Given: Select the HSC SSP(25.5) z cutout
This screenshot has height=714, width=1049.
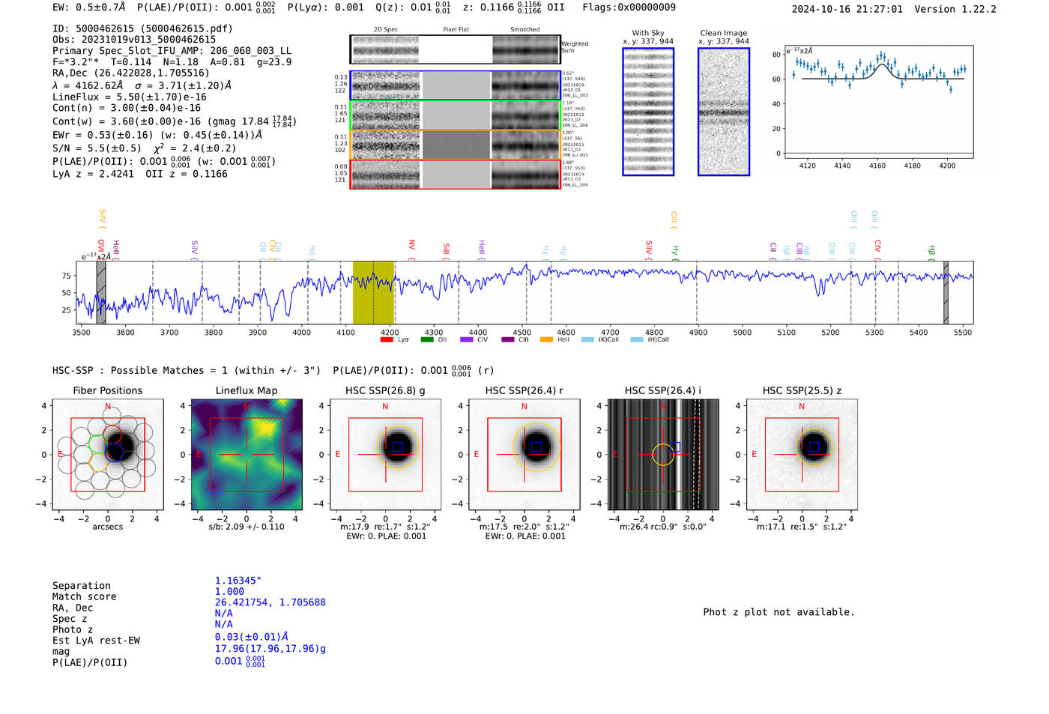Looking at the screenshot, I should [x=802, y=455].
